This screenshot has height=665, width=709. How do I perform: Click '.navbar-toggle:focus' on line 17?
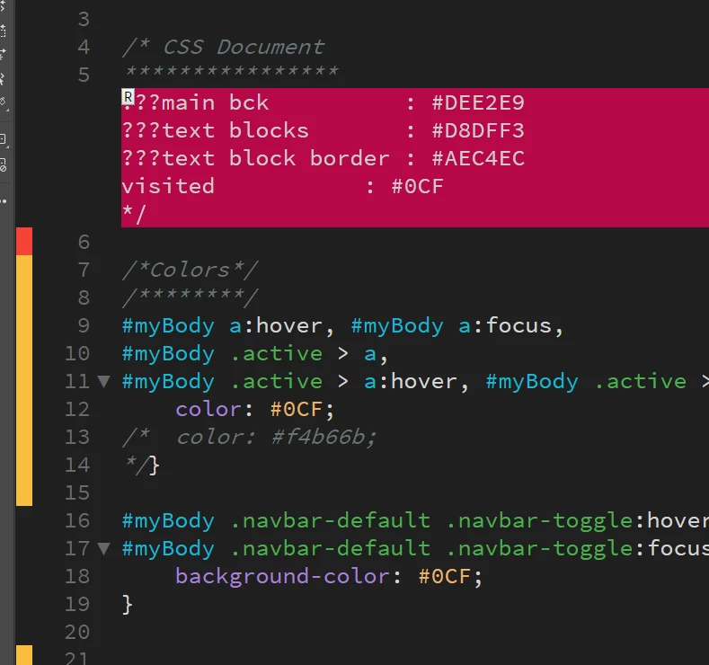578,549
